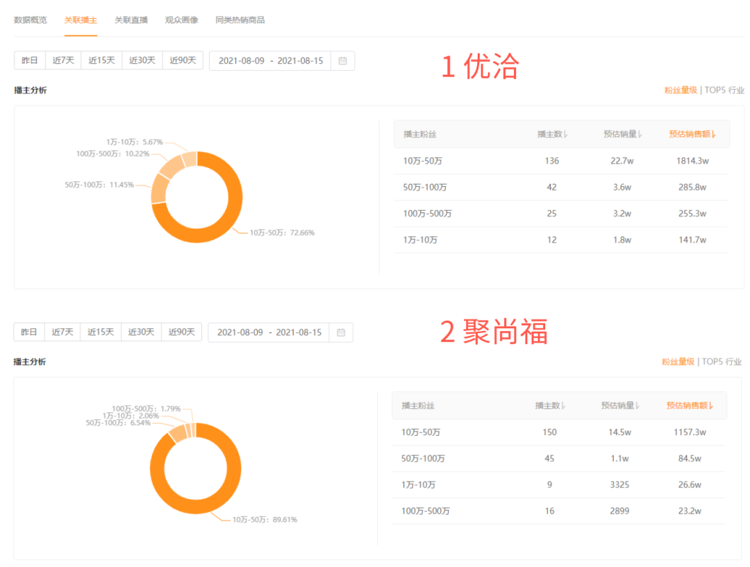The width and height of the screenshot is (750, 567).
Task: Sort 优洽 table by 预估销售额 arrow
Action: [713, 135]
